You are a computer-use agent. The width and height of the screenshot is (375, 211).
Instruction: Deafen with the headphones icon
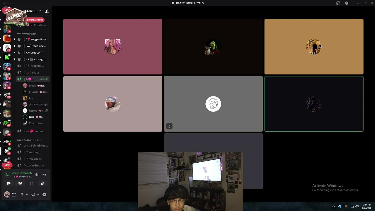[x=33, y=194]
